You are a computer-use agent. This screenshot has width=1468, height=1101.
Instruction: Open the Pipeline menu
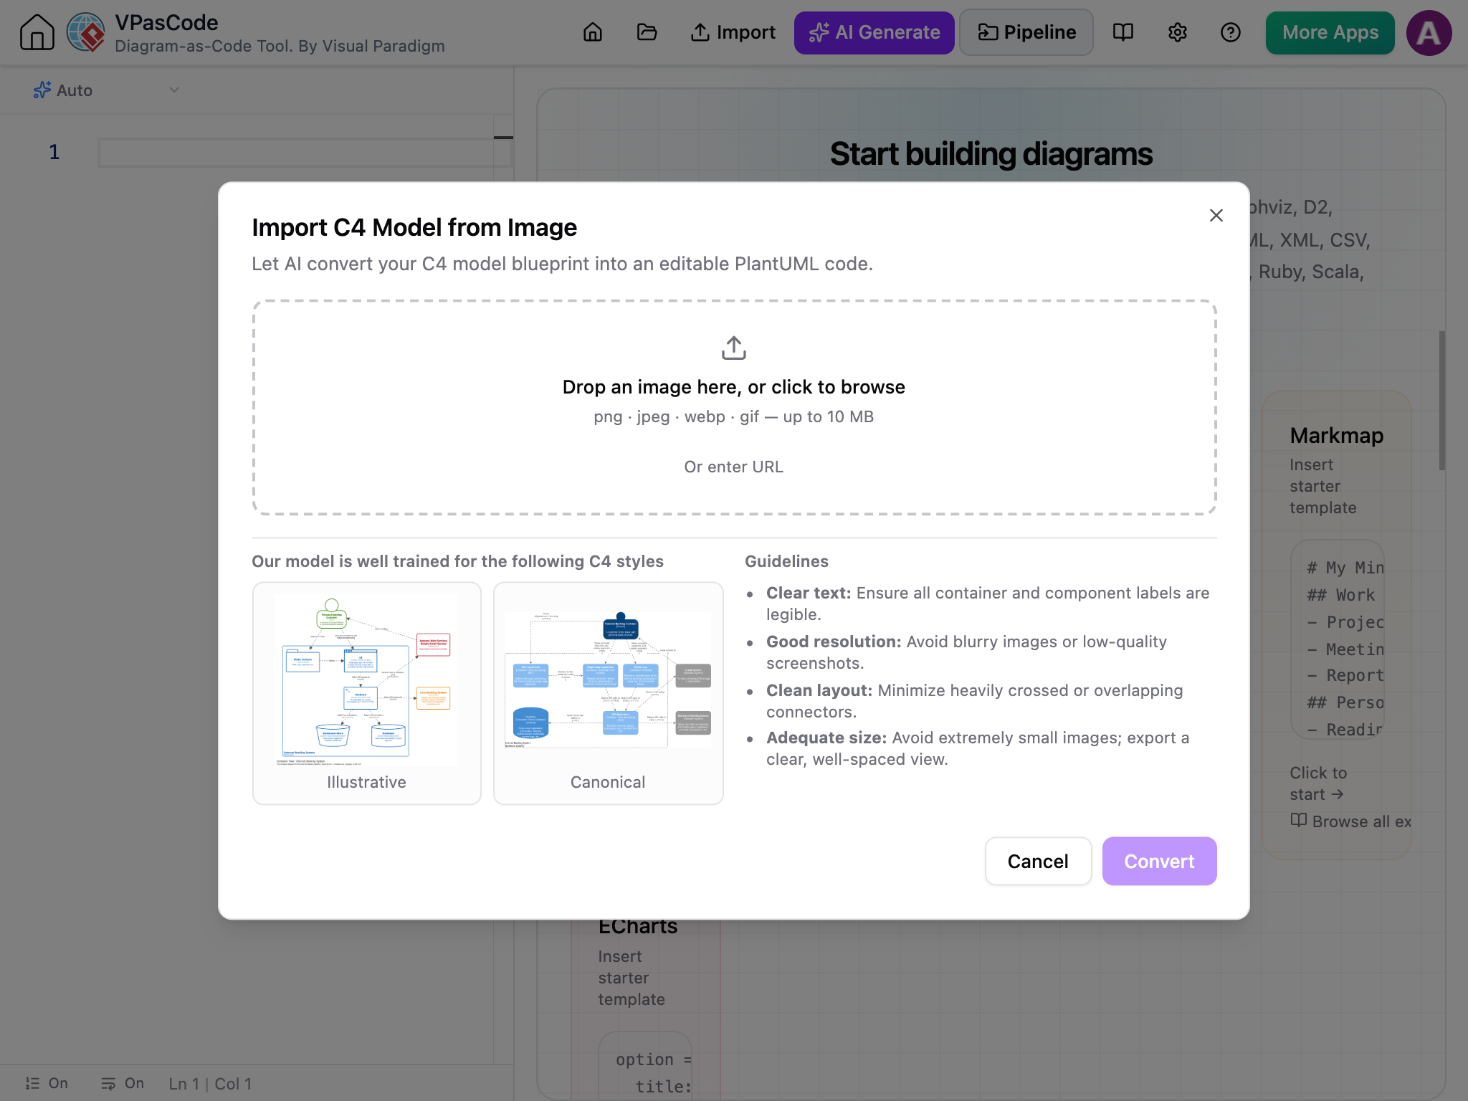(x=1026, y=32)
